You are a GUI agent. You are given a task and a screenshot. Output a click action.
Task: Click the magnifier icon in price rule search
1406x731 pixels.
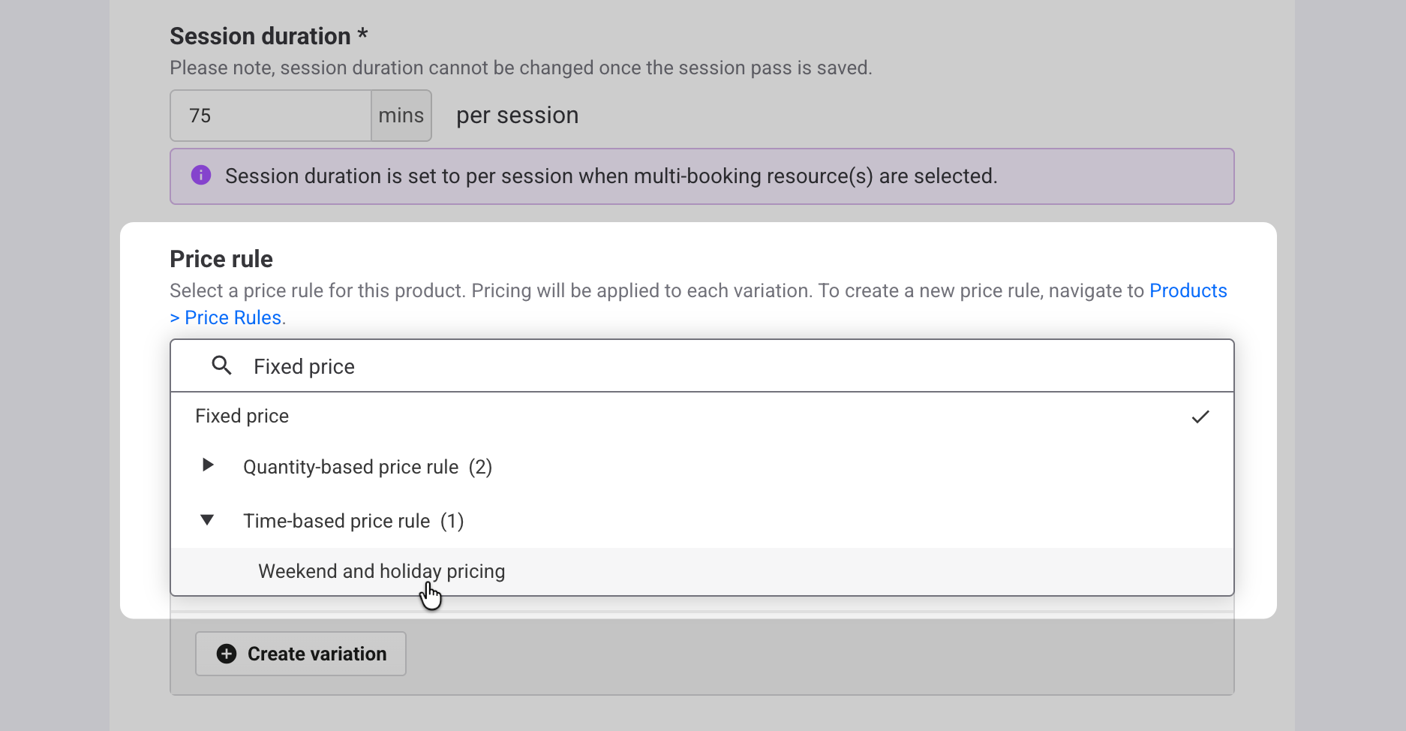coord(221,365)
